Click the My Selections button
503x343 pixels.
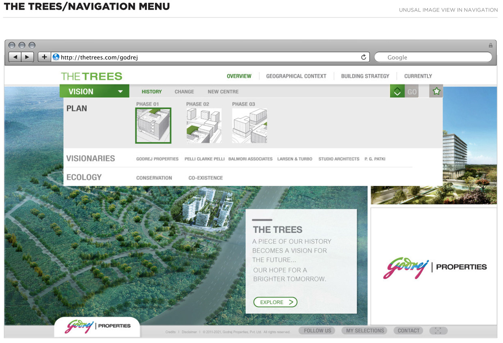click(x=365, y=331)
